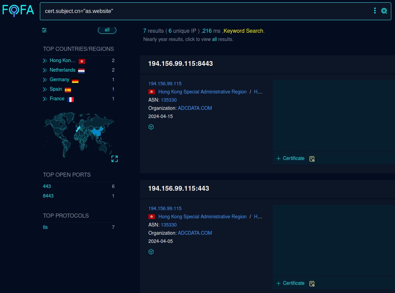Viewport: 395px width, 293px height.
Task: Expand France region chevron
Action: 45,99
